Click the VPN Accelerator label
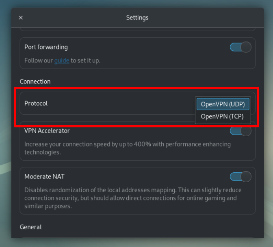273x247 pixels. (x=47, y=131)
